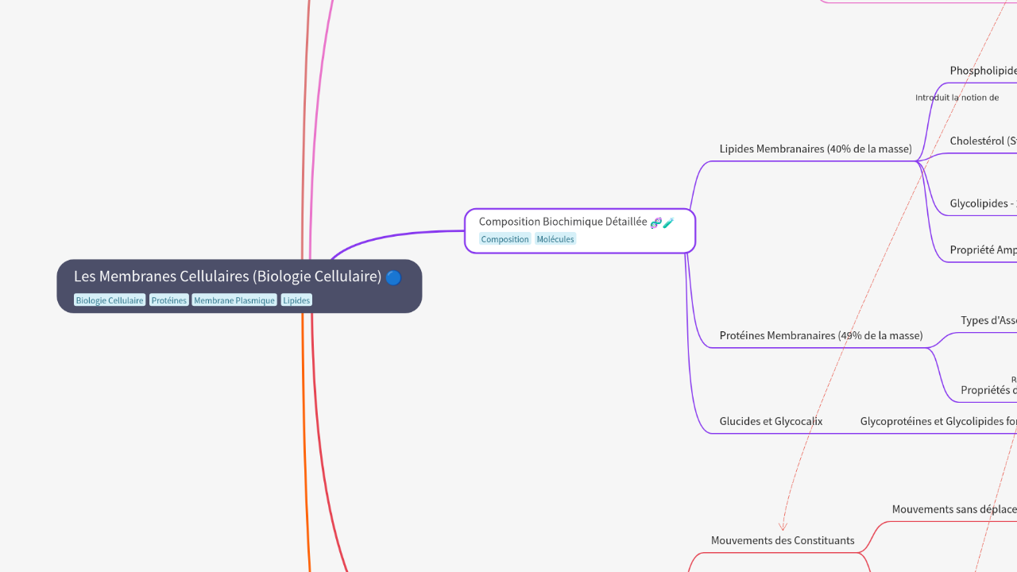Collapse the Lipides Membranaires branch
This screenshot has height=572, width=1017.
point(919,161)
